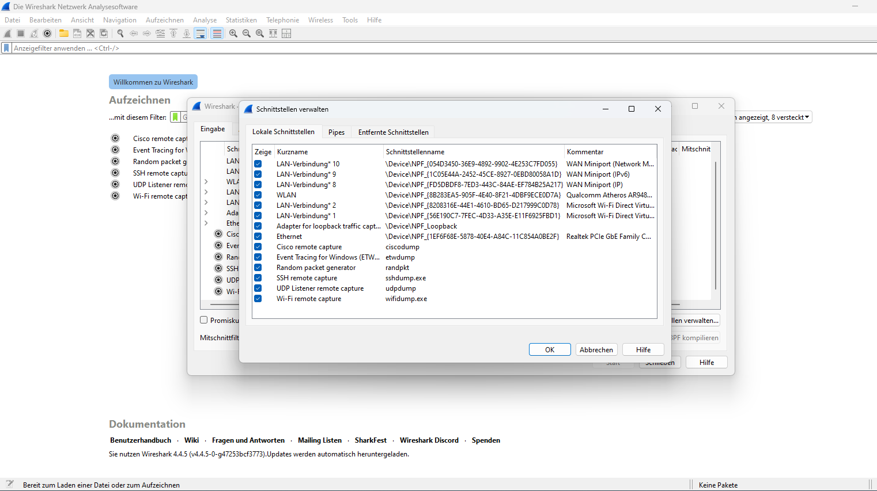Click the Abbrechen button
877x491 pixels.
596,349
